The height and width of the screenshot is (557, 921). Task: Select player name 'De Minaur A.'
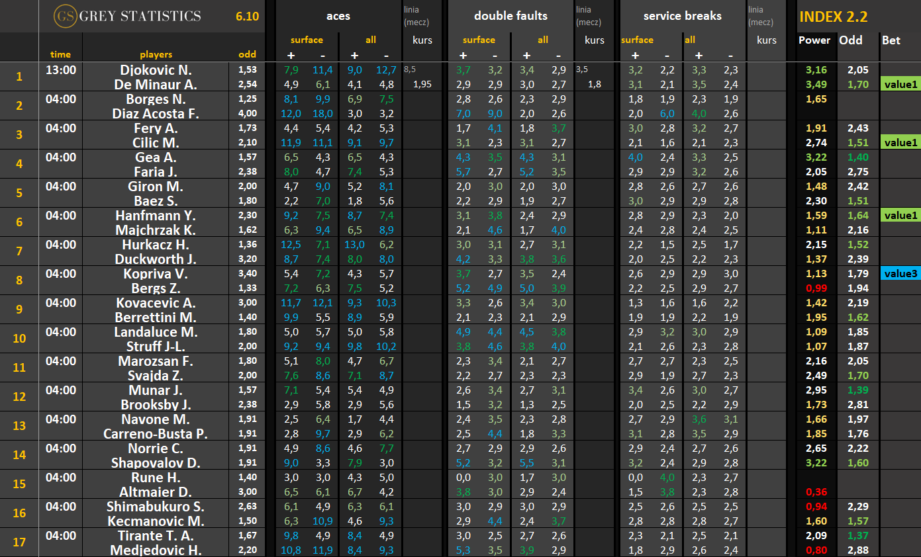point(156,85)
